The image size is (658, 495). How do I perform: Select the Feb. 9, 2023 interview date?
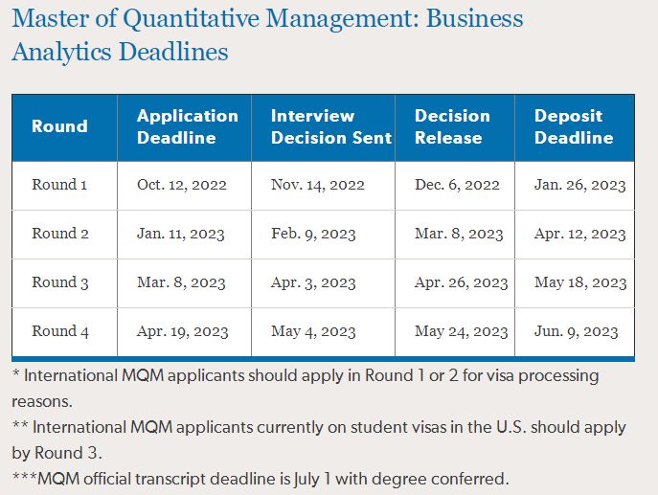[x=313, y=234]
